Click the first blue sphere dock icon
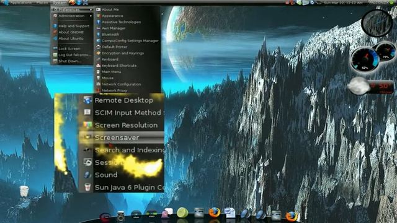397x223 pixels. (245, 214)
